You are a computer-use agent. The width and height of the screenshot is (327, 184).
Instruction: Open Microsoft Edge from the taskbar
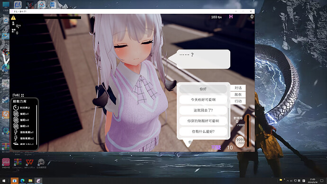(x=22, y=181)
